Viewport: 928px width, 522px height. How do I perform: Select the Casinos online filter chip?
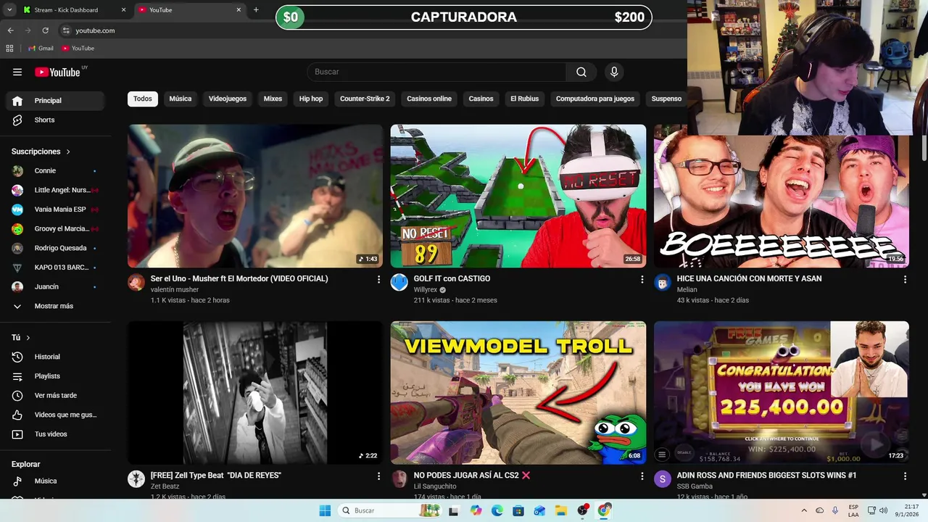pyautogui.click(x=429, y=99)
